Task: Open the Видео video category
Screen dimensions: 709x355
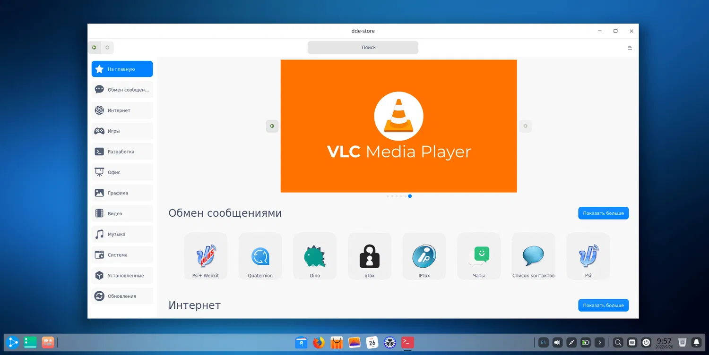Action: pyautogui.click(x=122, y=214)
